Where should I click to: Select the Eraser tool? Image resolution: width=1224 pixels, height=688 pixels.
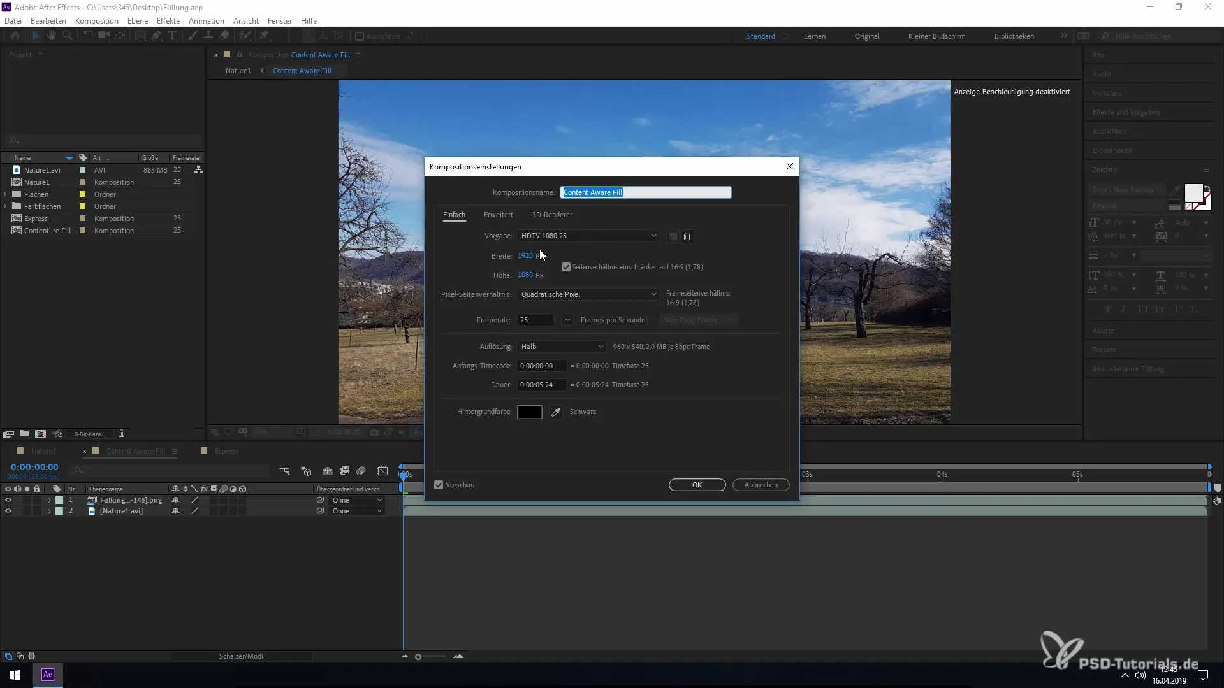(x=224, y=36)
